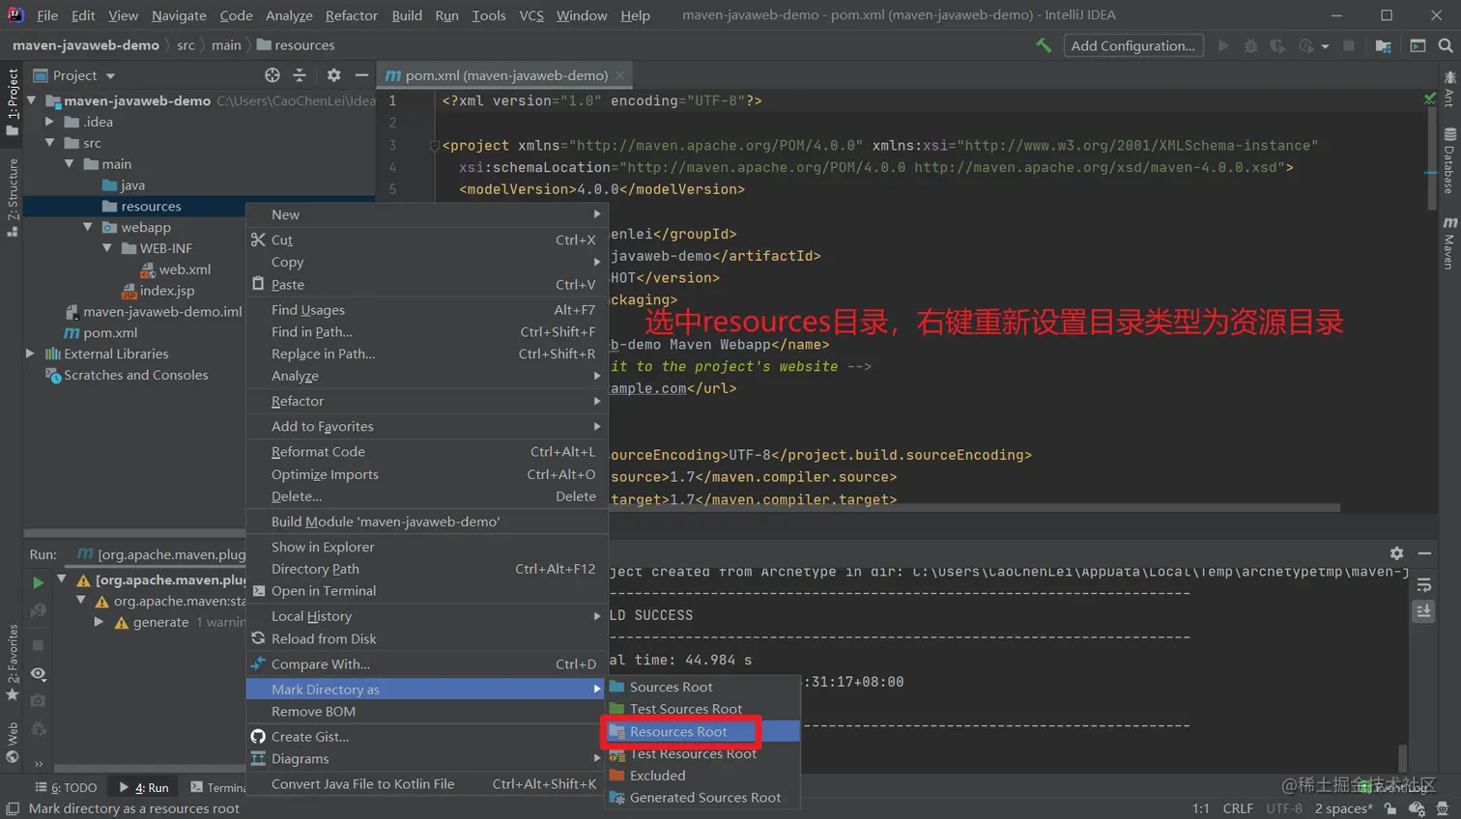Click the tool window quick-access icon bottom-left

13,808
